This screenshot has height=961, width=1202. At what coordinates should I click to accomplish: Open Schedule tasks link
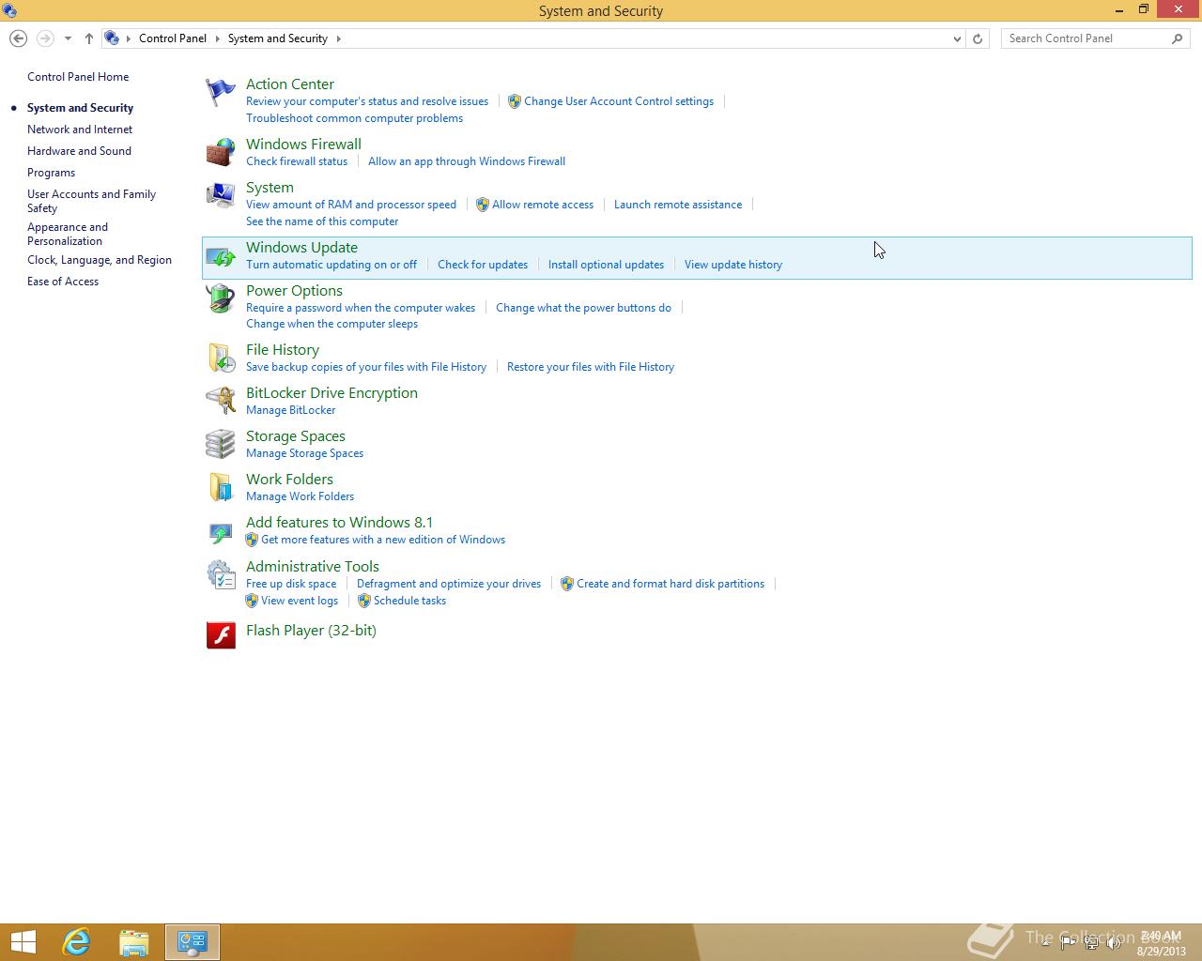pyautogui.click(x=409, y=601)
